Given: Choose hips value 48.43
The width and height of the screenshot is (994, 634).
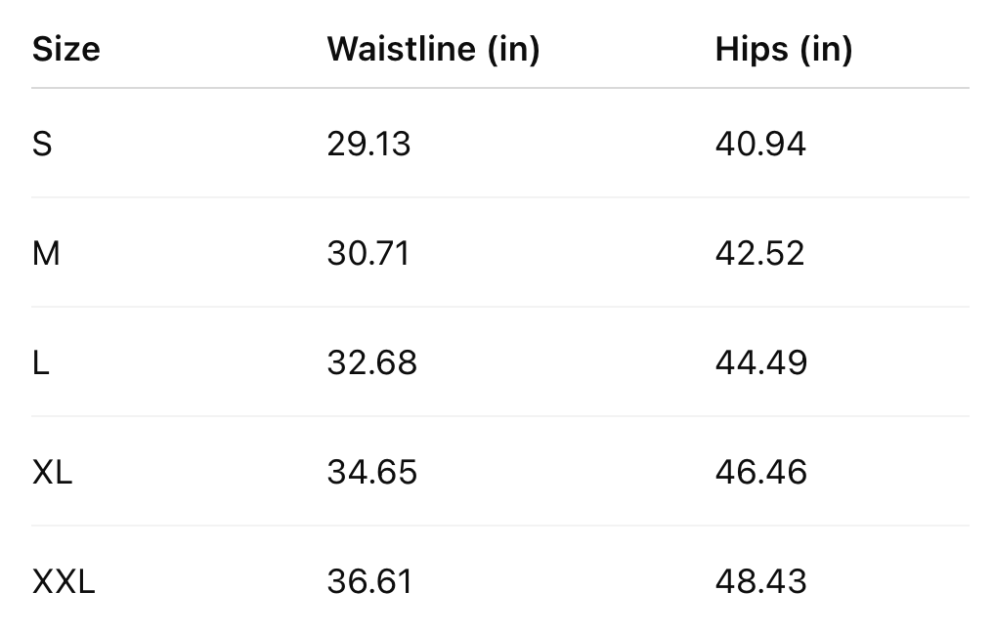Looking at the screenshot, I should [x=761, y=581].
